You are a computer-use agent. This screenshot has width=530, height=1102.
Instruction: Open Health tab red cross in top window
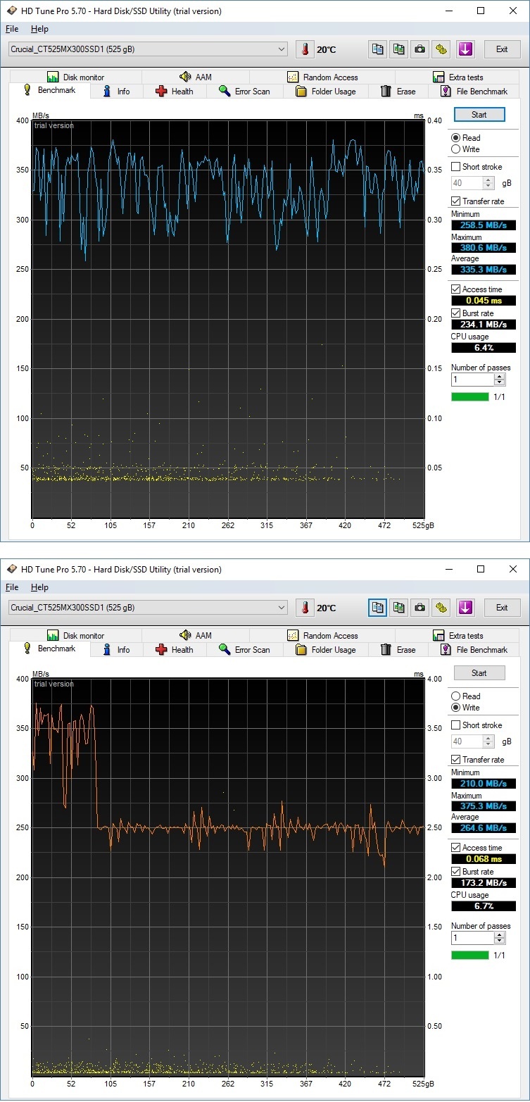[x=174, y=92]
